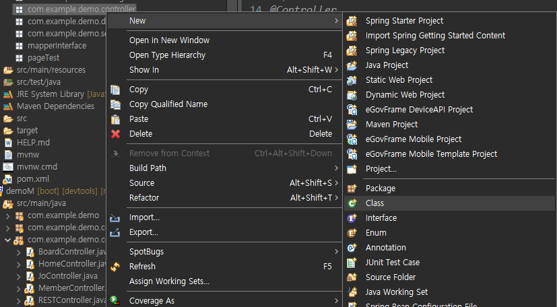
Task: Click the new Annotation icon
Action: click(x=352, y=248)
